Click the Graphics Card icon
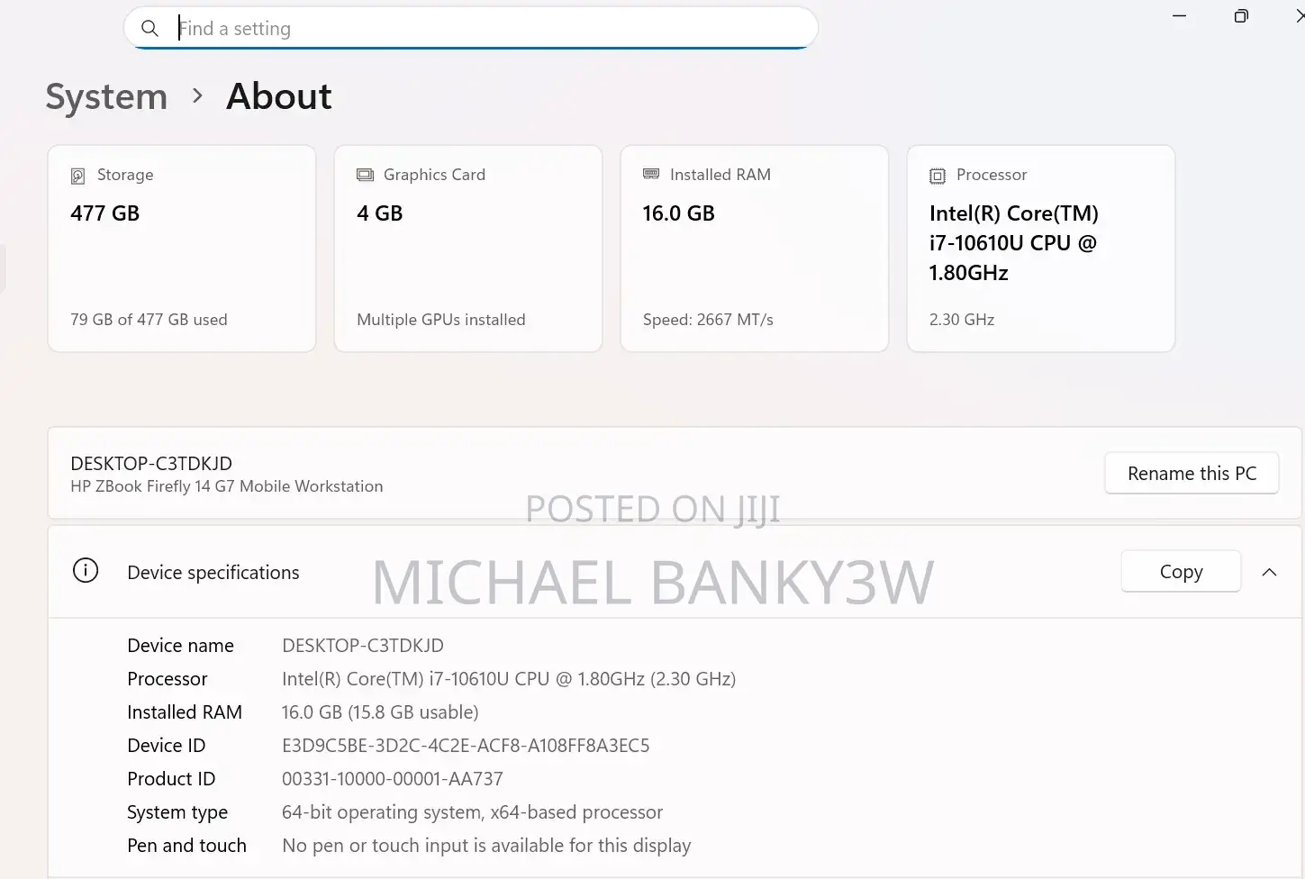Screen dimensions: 1305x879 365,175
